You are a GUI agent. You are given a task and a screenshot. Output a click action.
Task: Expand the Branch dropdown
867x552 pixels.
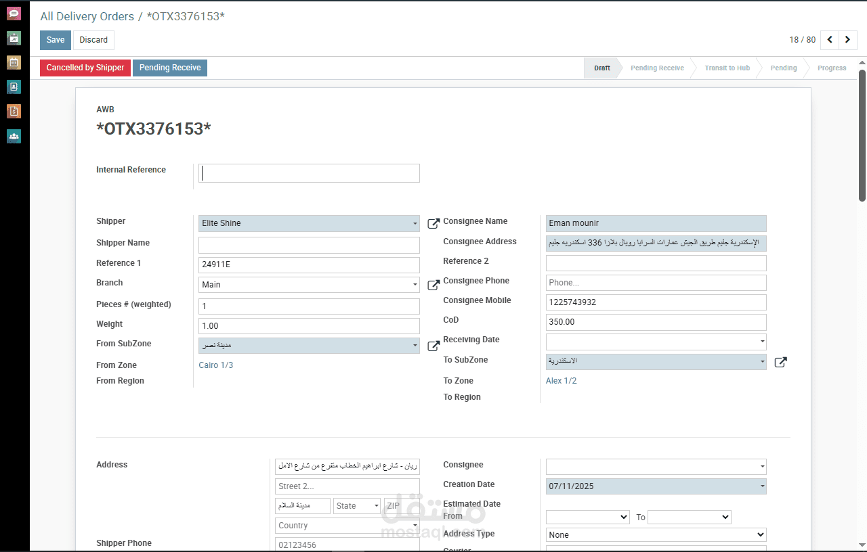(x=415, y=285)
